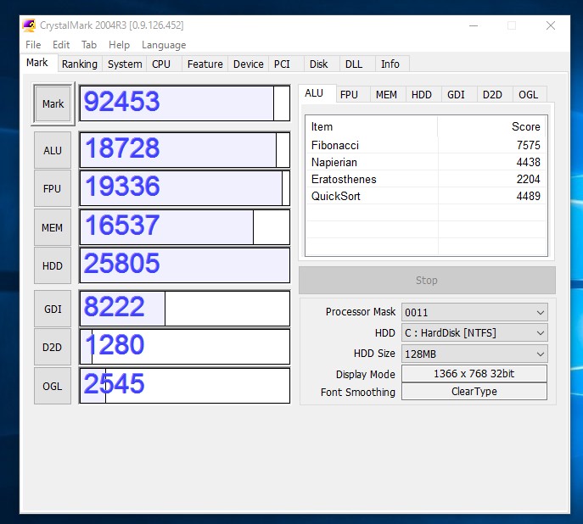This screenshot has width=583, height=524.
Task: Switch to the System tab
Action: coord(125,64)
